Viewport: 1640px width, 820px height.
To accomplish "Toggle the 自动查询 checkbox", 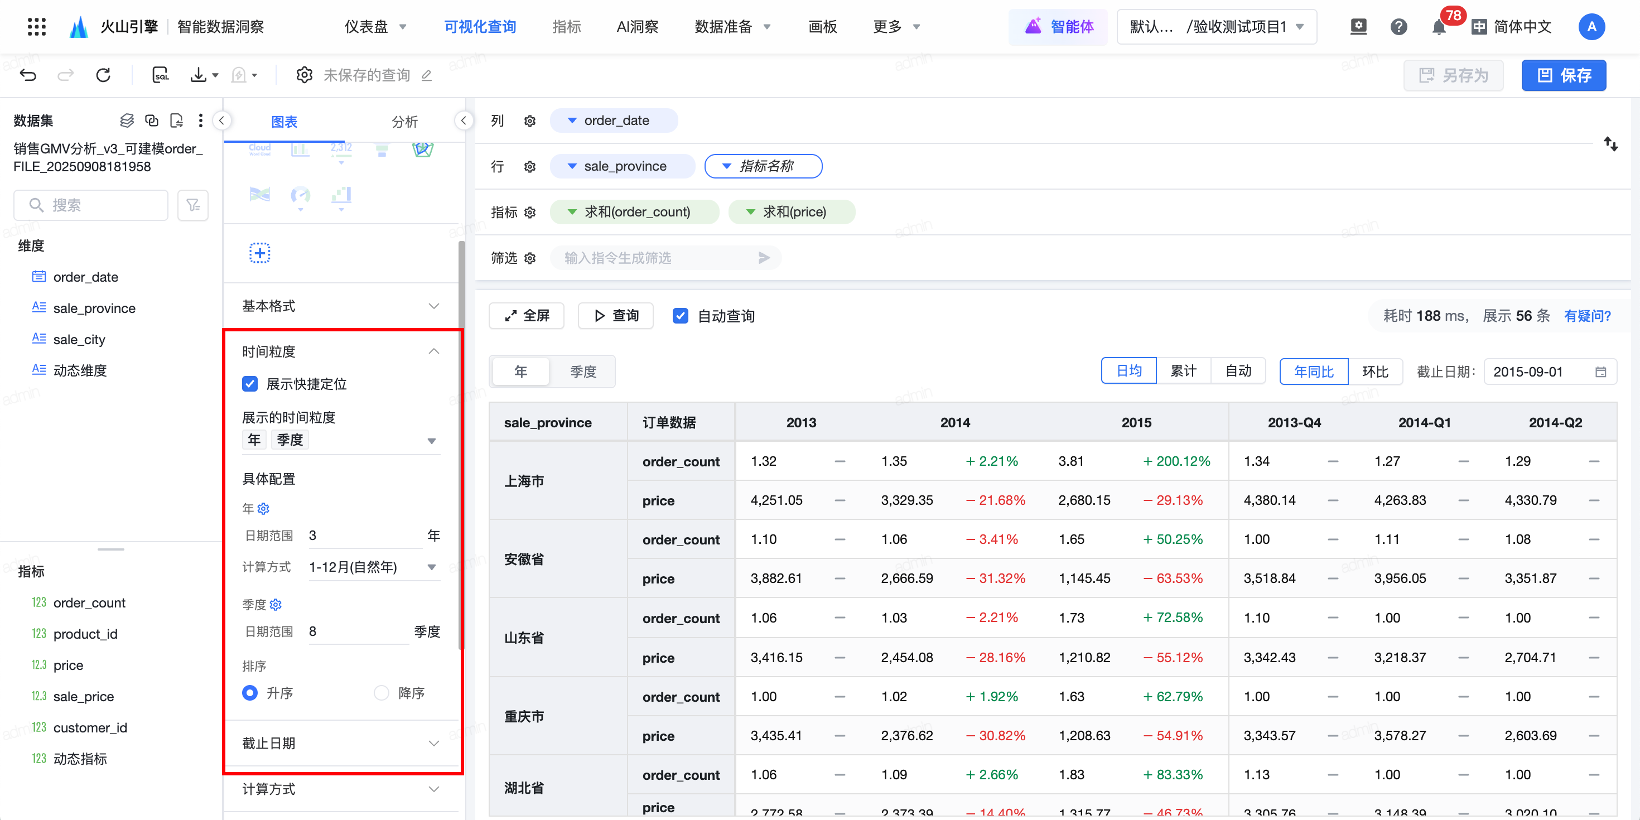I will tap(680, 316).
